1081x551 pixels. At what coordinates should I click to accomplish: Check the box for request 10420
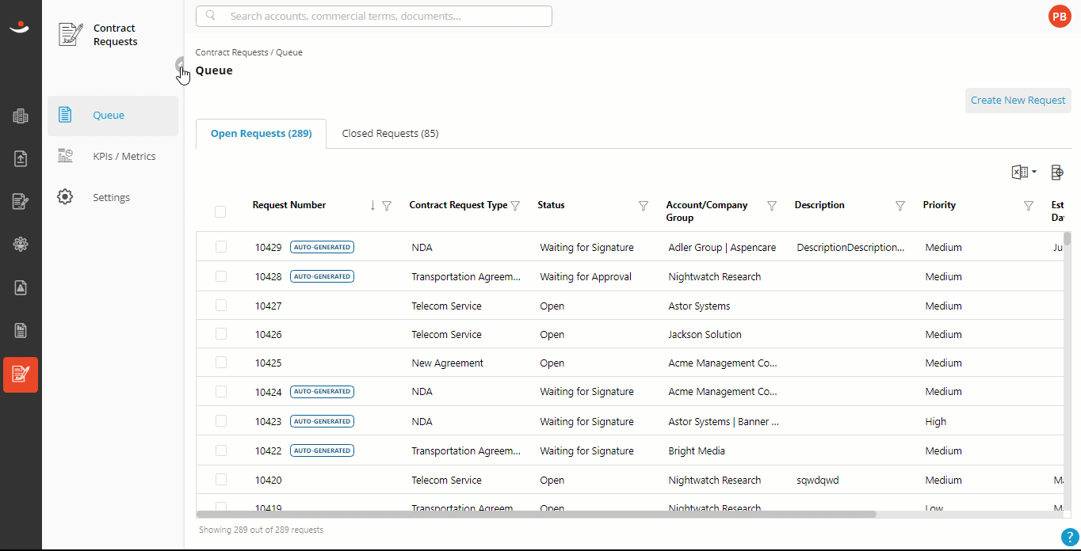tap(221, 479)
